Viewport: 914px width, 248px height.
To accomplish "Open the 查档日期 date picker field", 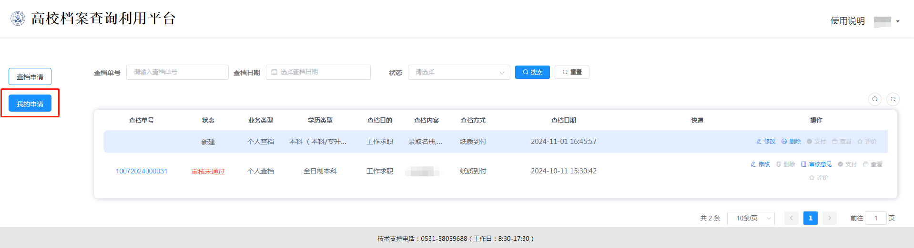I will (x=318, y=72).
